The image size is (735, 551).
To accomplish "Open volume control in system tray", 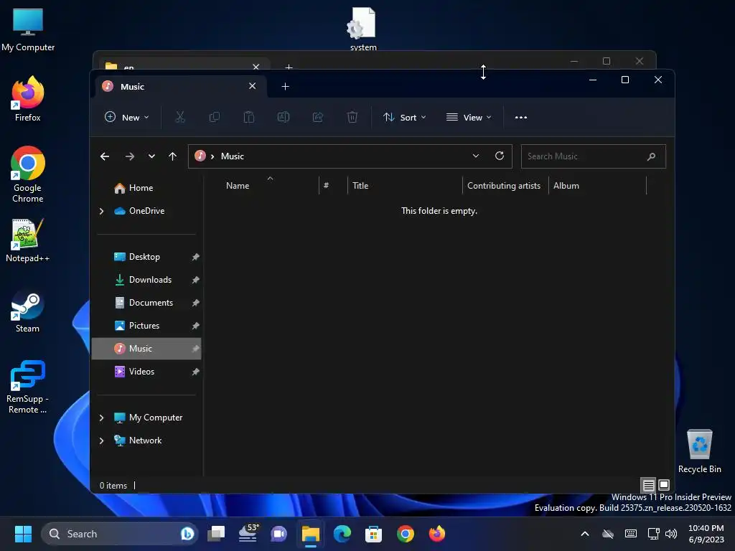I will click(x=671, y=534).
